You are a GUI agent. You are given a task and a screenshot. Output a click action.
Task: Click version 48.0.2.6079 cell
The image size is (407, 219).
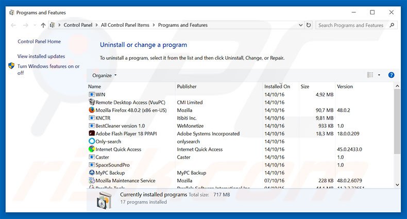coord(349,180)
